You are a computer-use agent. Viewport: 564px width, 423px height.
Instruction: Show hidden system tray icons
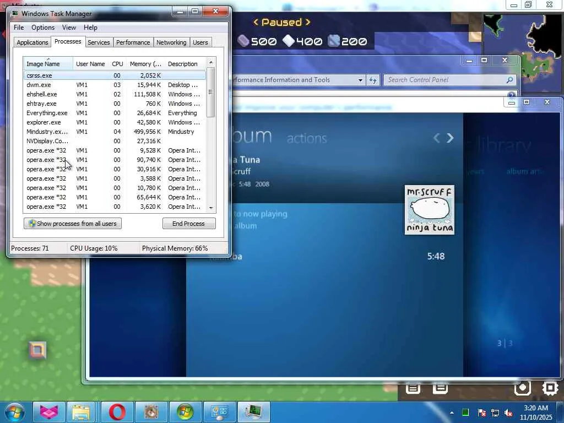tap(452, 413)
